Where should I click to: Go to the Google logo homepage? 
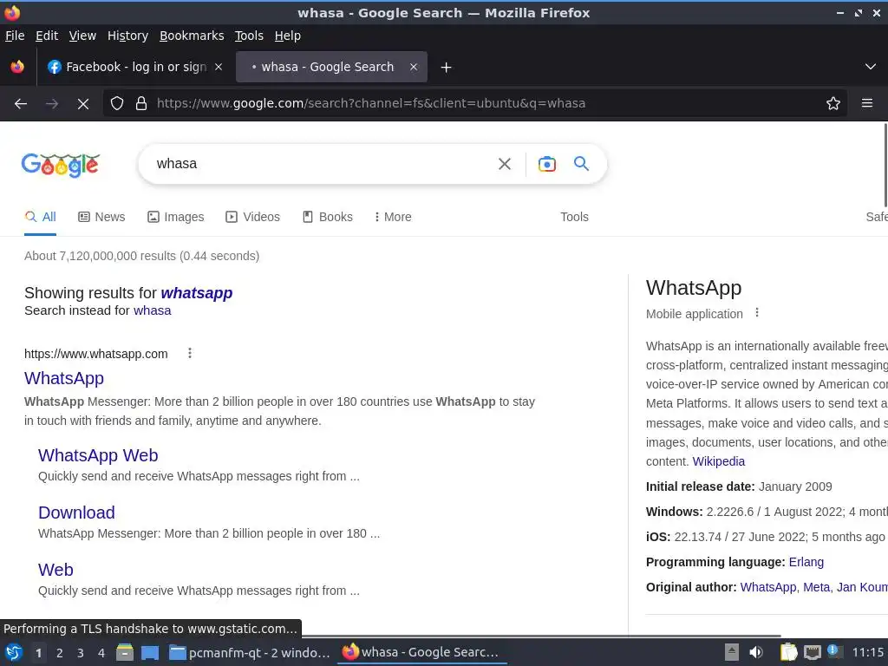pyautogui.click(x=61, y=165)
